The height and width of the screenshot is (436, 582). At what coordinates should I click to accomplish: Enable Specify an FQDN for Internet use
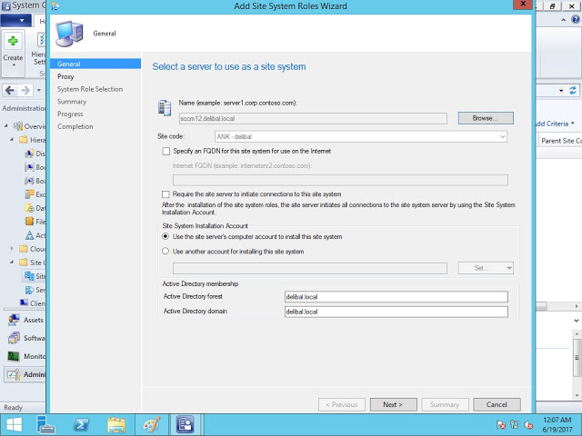coord(166,150)
